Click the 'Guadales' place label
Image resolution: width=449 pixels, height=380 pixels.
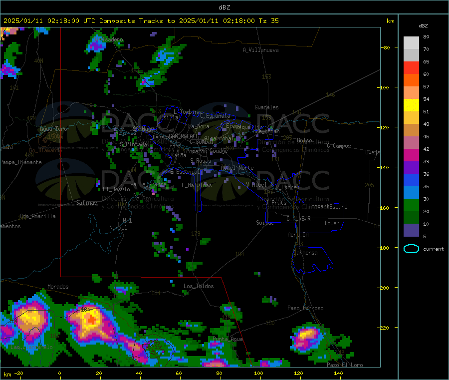click(266, 107)
